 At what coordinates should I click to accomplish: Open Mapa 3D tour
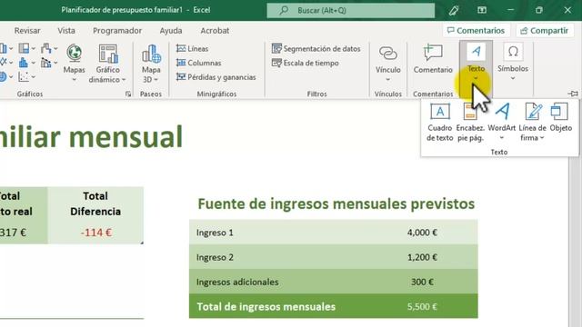point(151,63)
